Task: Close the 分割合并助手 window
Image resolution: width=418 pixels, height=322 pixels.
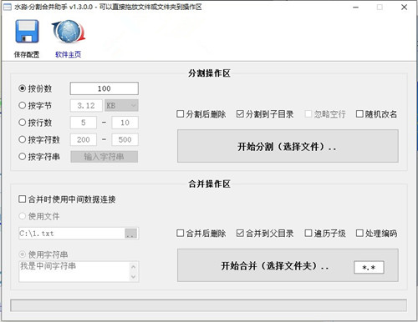Action: pyautogui.click(x=405, y=8)
